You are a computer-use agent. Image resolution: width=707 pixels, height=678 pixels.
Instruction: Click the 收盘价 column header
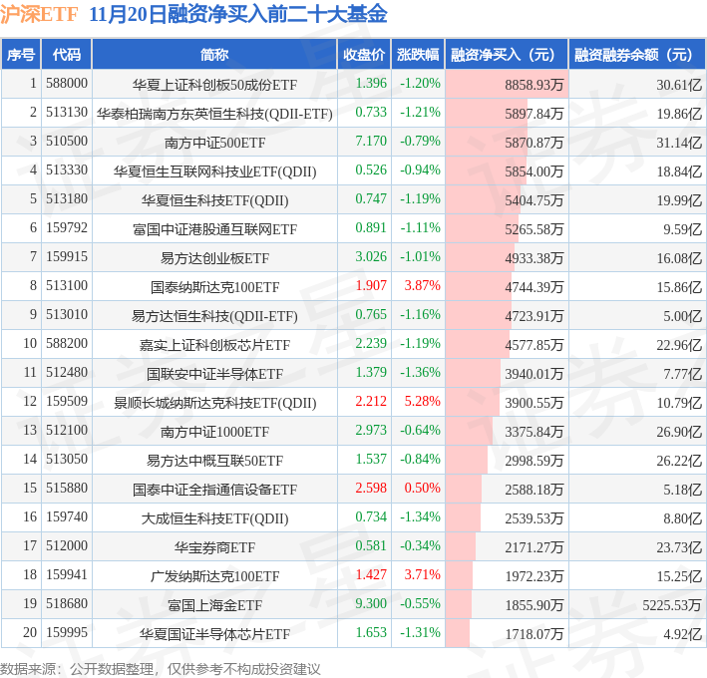(364, 55)
